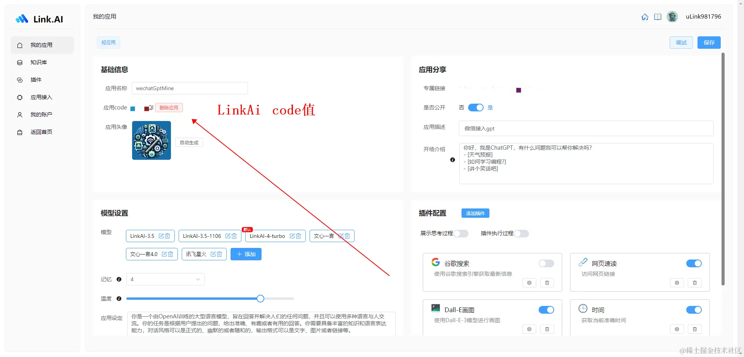The height and width of the screenshot is (357, 744).
Task: Select the 插件 icon in the sidebar
Action: tap(36, 80)
